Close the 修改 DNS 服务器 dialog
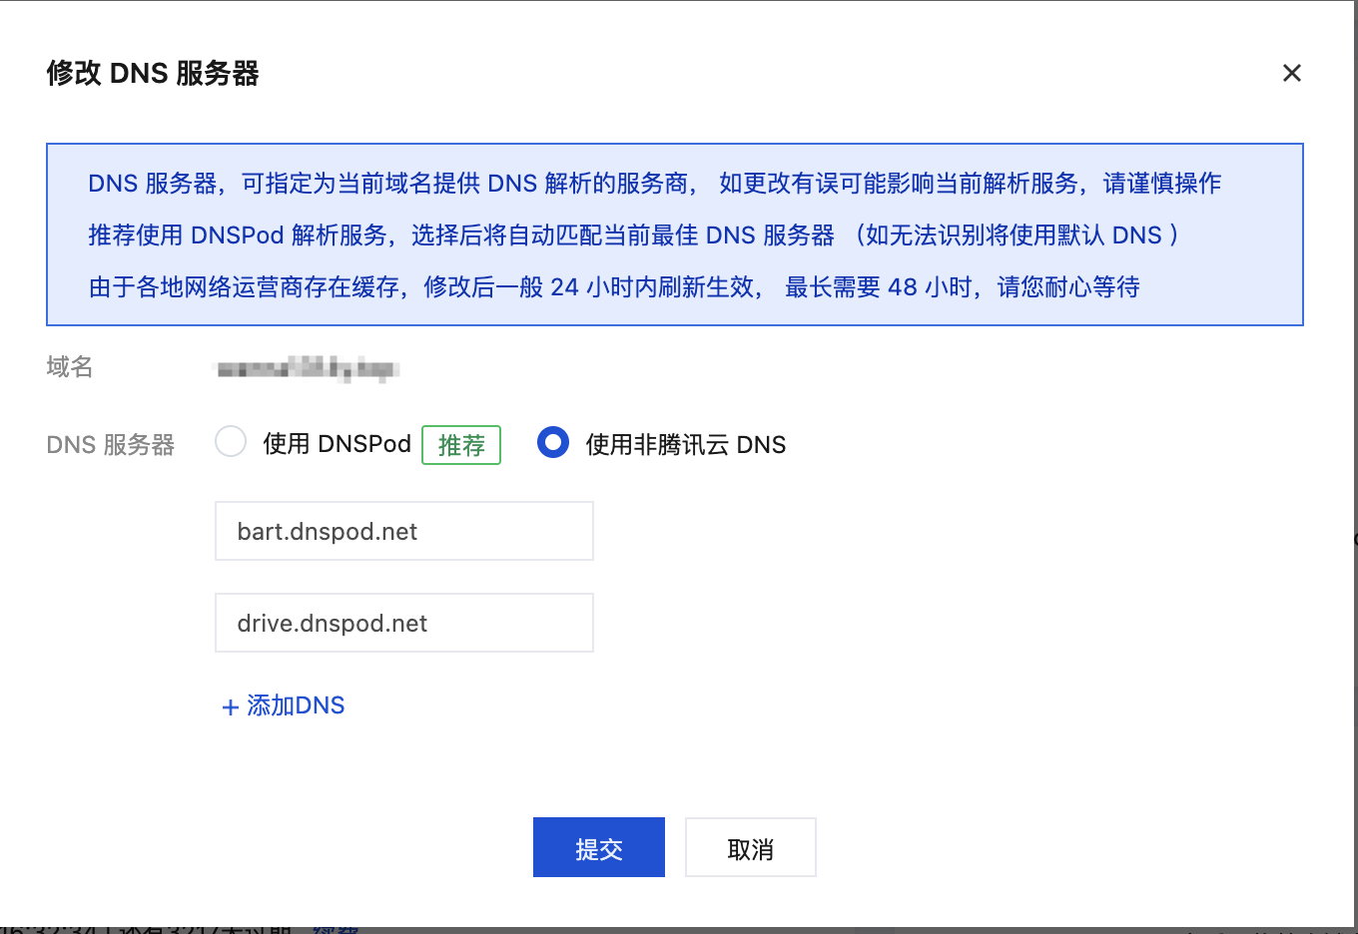 (x=1291, y=73)
